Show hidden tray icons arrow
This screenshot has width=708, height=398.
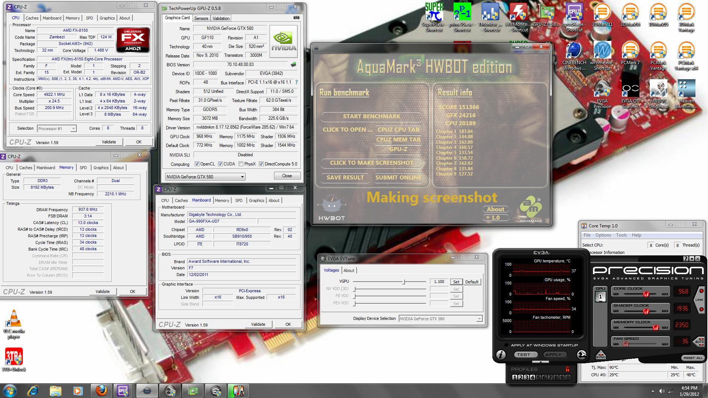tap(653, 391)
